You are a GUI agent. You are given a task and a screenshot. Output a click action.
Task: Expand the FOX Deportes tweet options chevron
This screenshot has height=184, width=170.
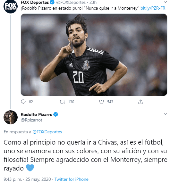(x=165, y=2)
